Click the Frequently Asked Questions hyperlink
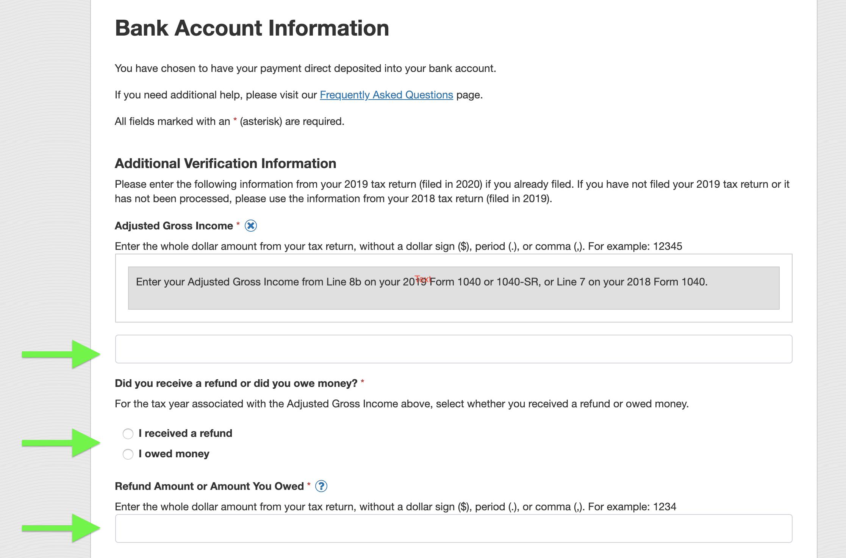846x558 pixels. tap(386, 95)
